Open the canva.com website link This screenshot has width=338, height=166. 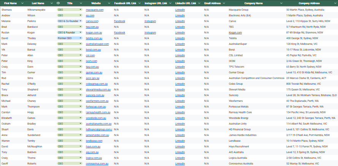pos(92,21)
